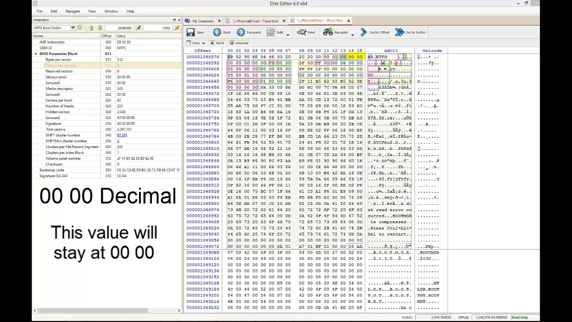
Task: Click Go to Offset
Action: (x=375, y=32)
